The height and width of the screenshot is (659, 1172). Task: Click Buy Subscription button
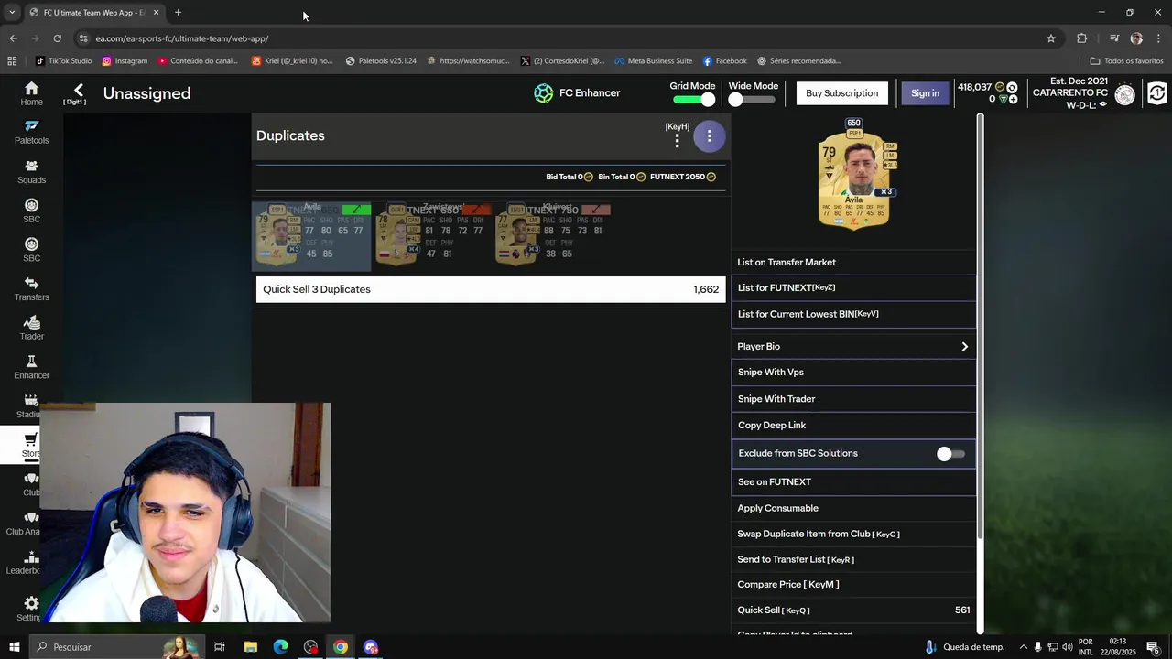coord(841,93)
